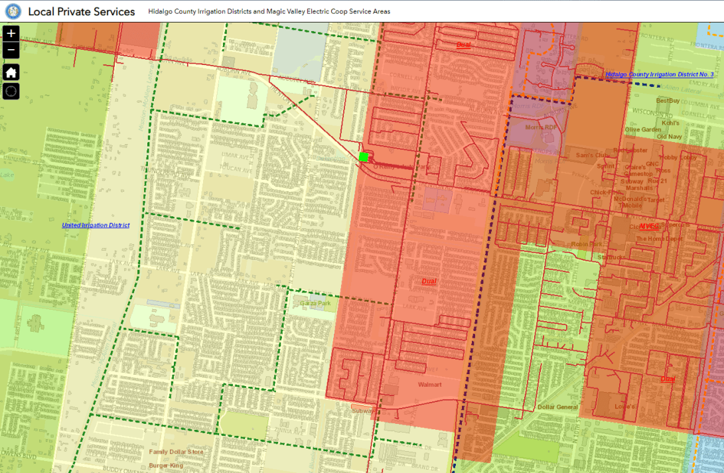Image resolution: width=724 pixels, height=473 pixels.
Task: Click the zoom out minus icon
Action: 10,48
